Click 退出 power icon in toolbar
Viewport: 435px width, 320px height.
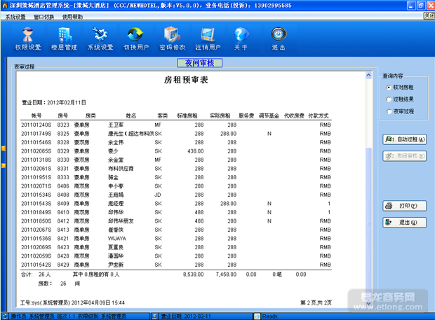(279, 39)
